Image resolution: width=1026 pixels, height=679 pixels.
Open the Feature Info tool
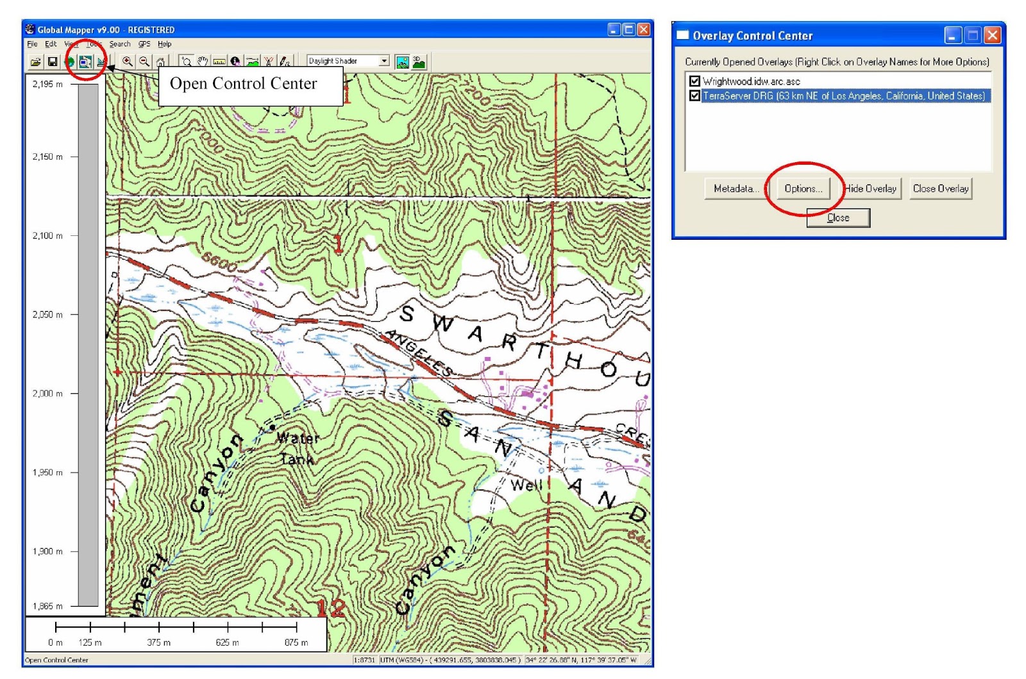pos(236,61)
